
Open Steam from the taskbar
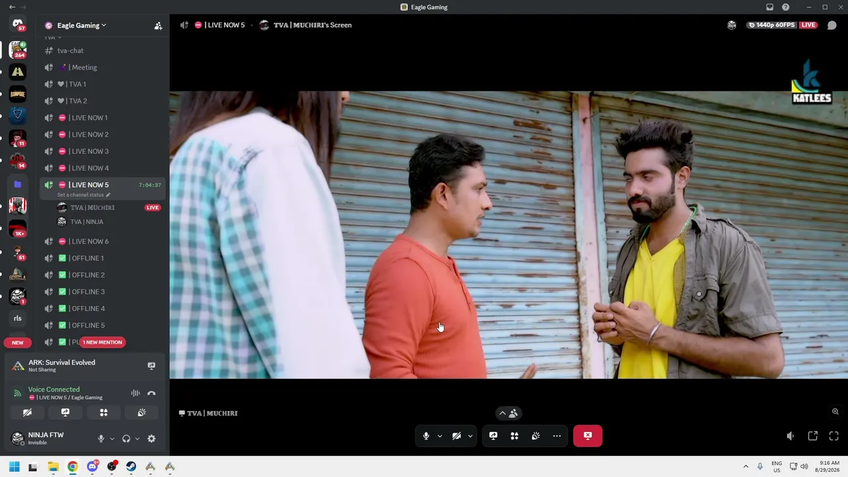[131, 466]
